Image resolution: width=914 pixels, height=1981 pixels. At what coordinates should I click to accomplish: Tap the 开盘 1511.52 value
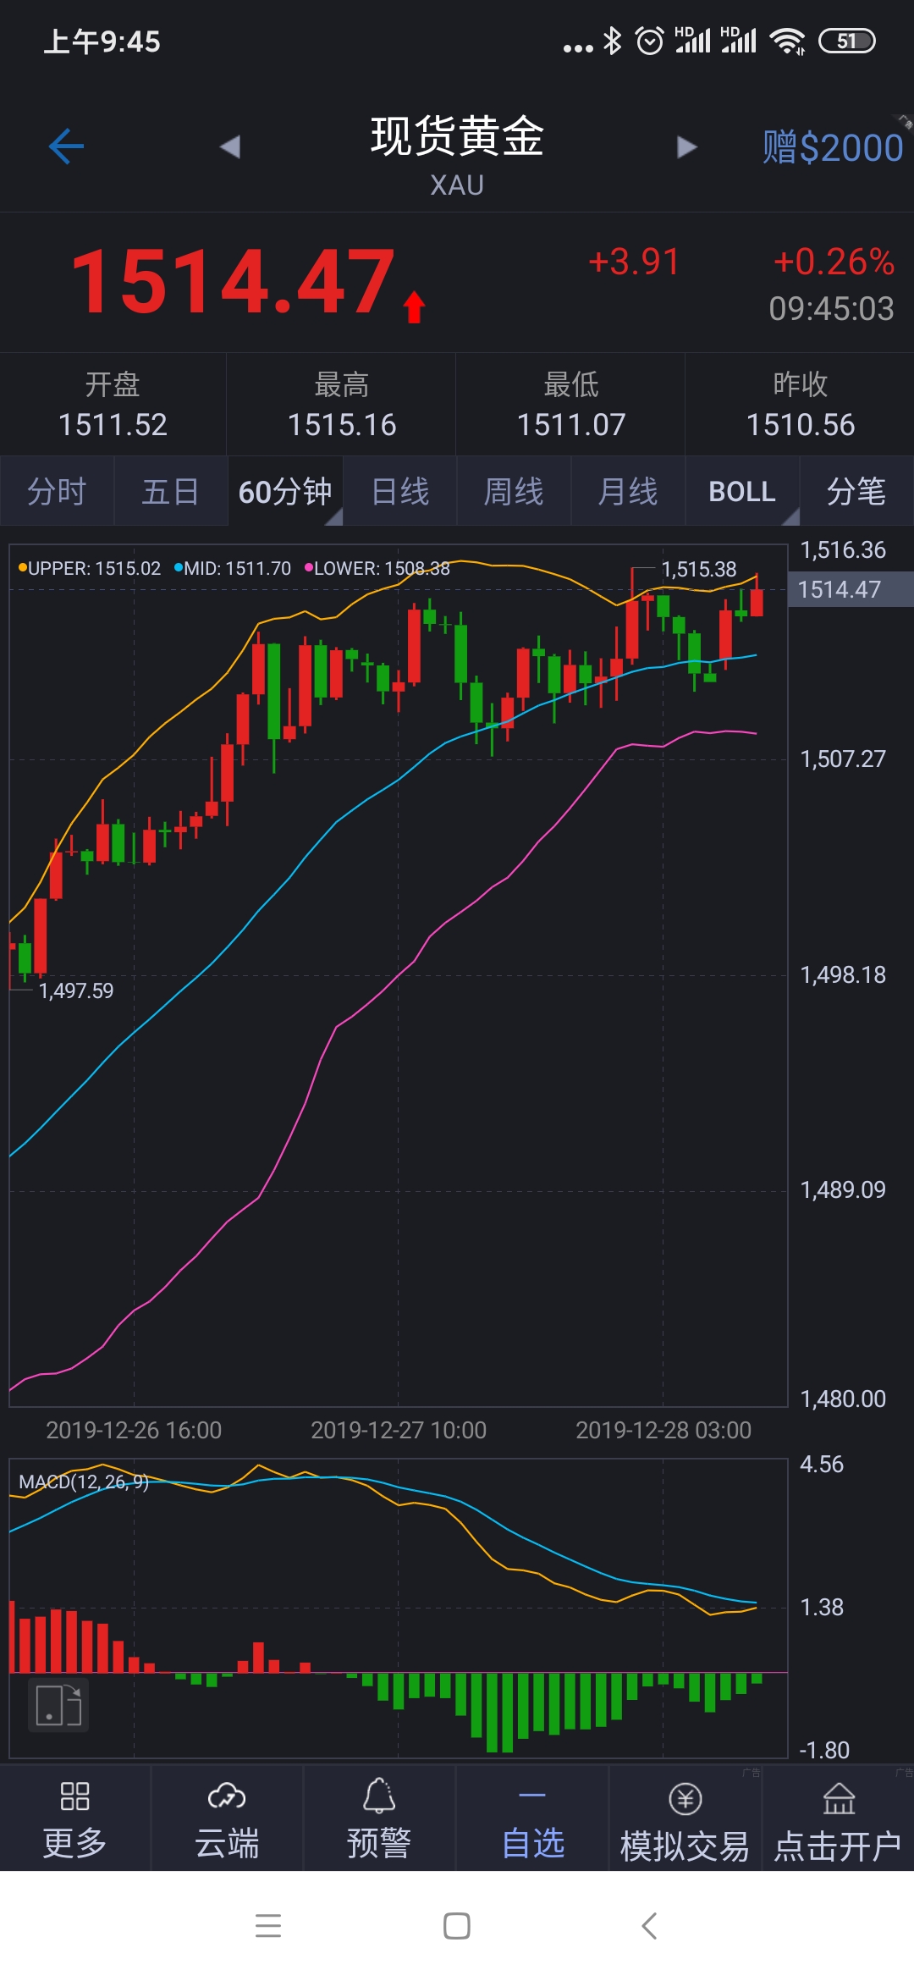click(113, 424)
